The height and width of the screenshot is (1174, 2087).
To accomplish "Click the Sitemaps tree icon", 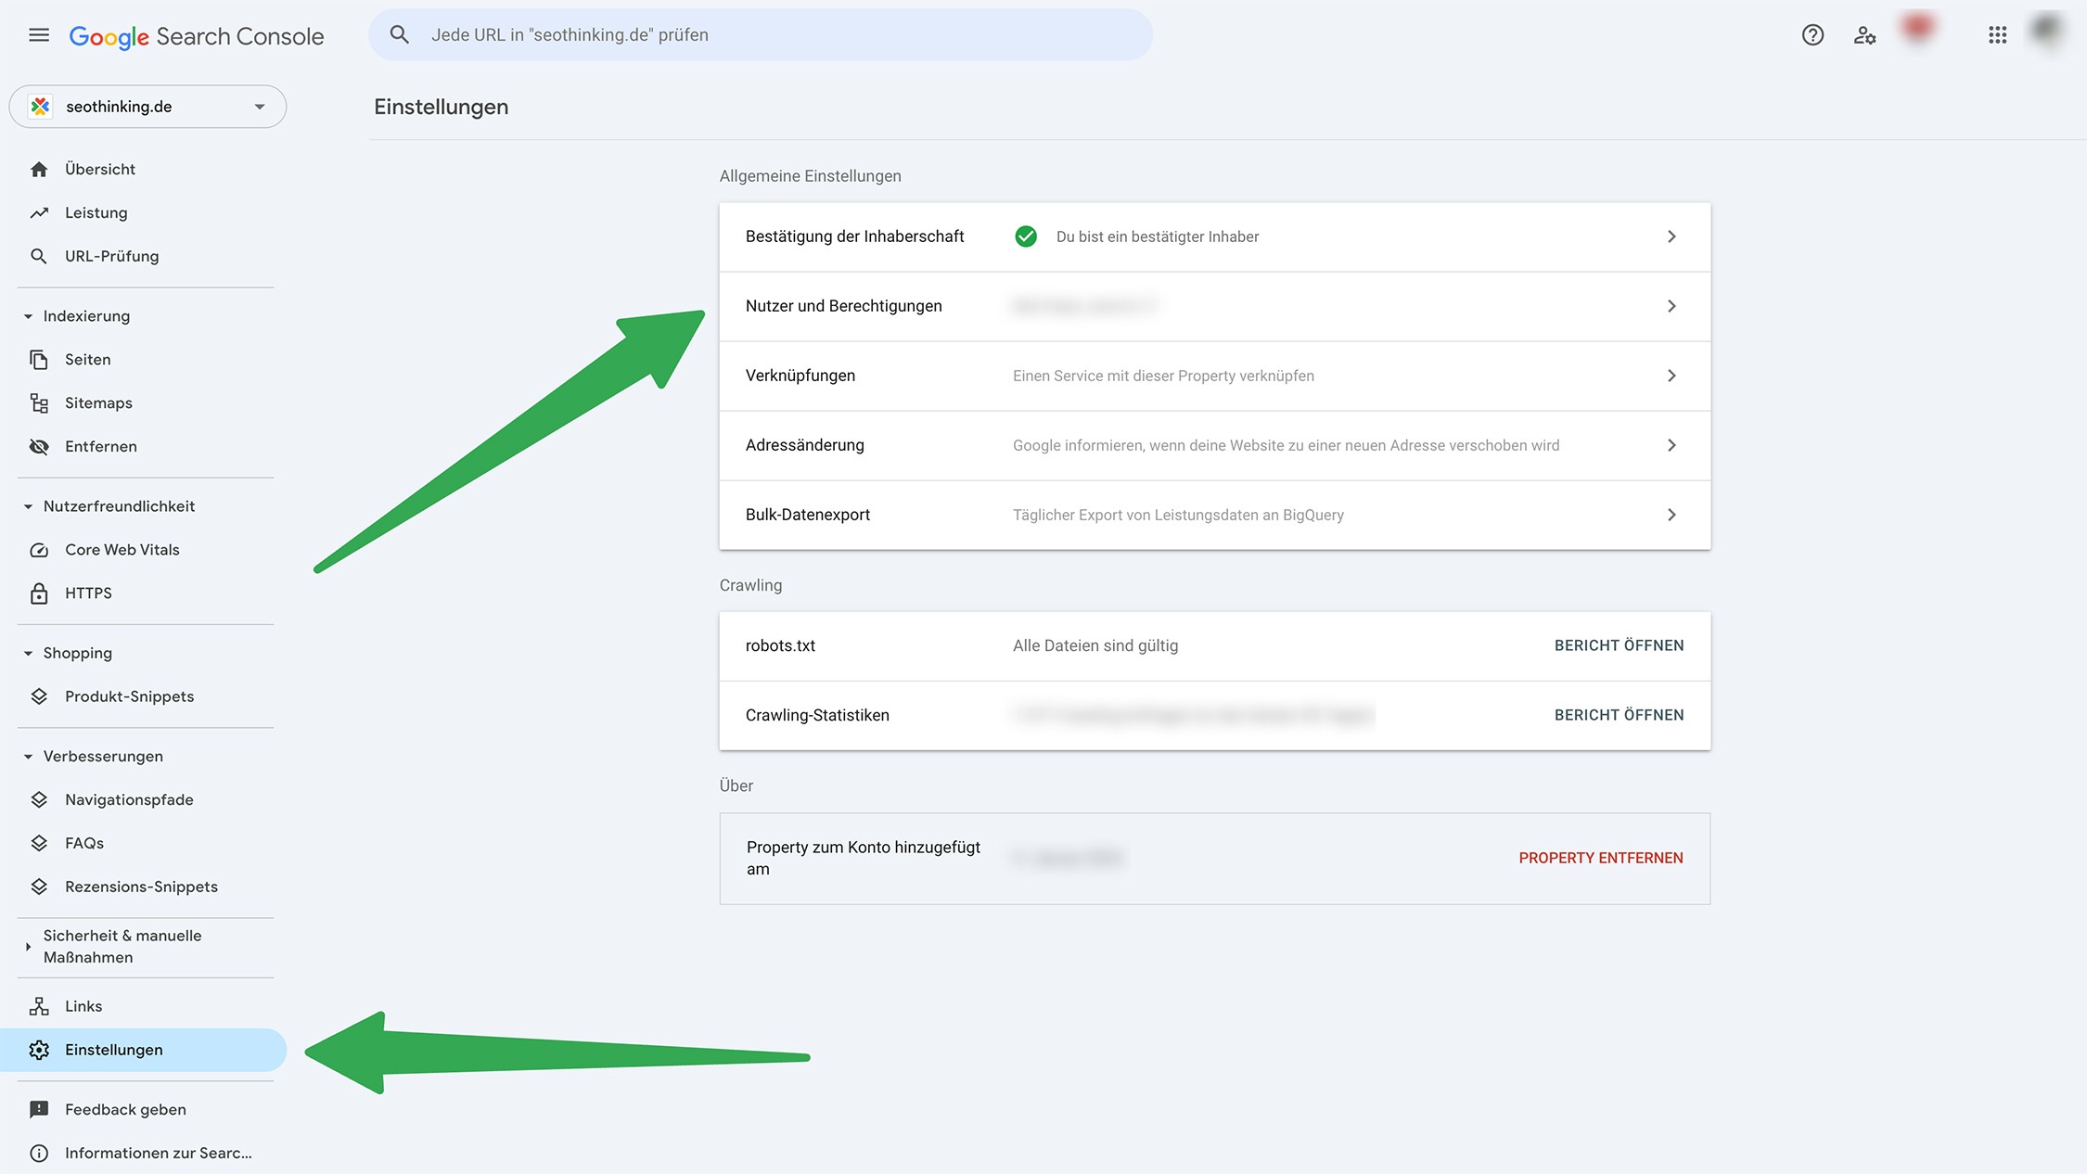I will coord(39,403).
